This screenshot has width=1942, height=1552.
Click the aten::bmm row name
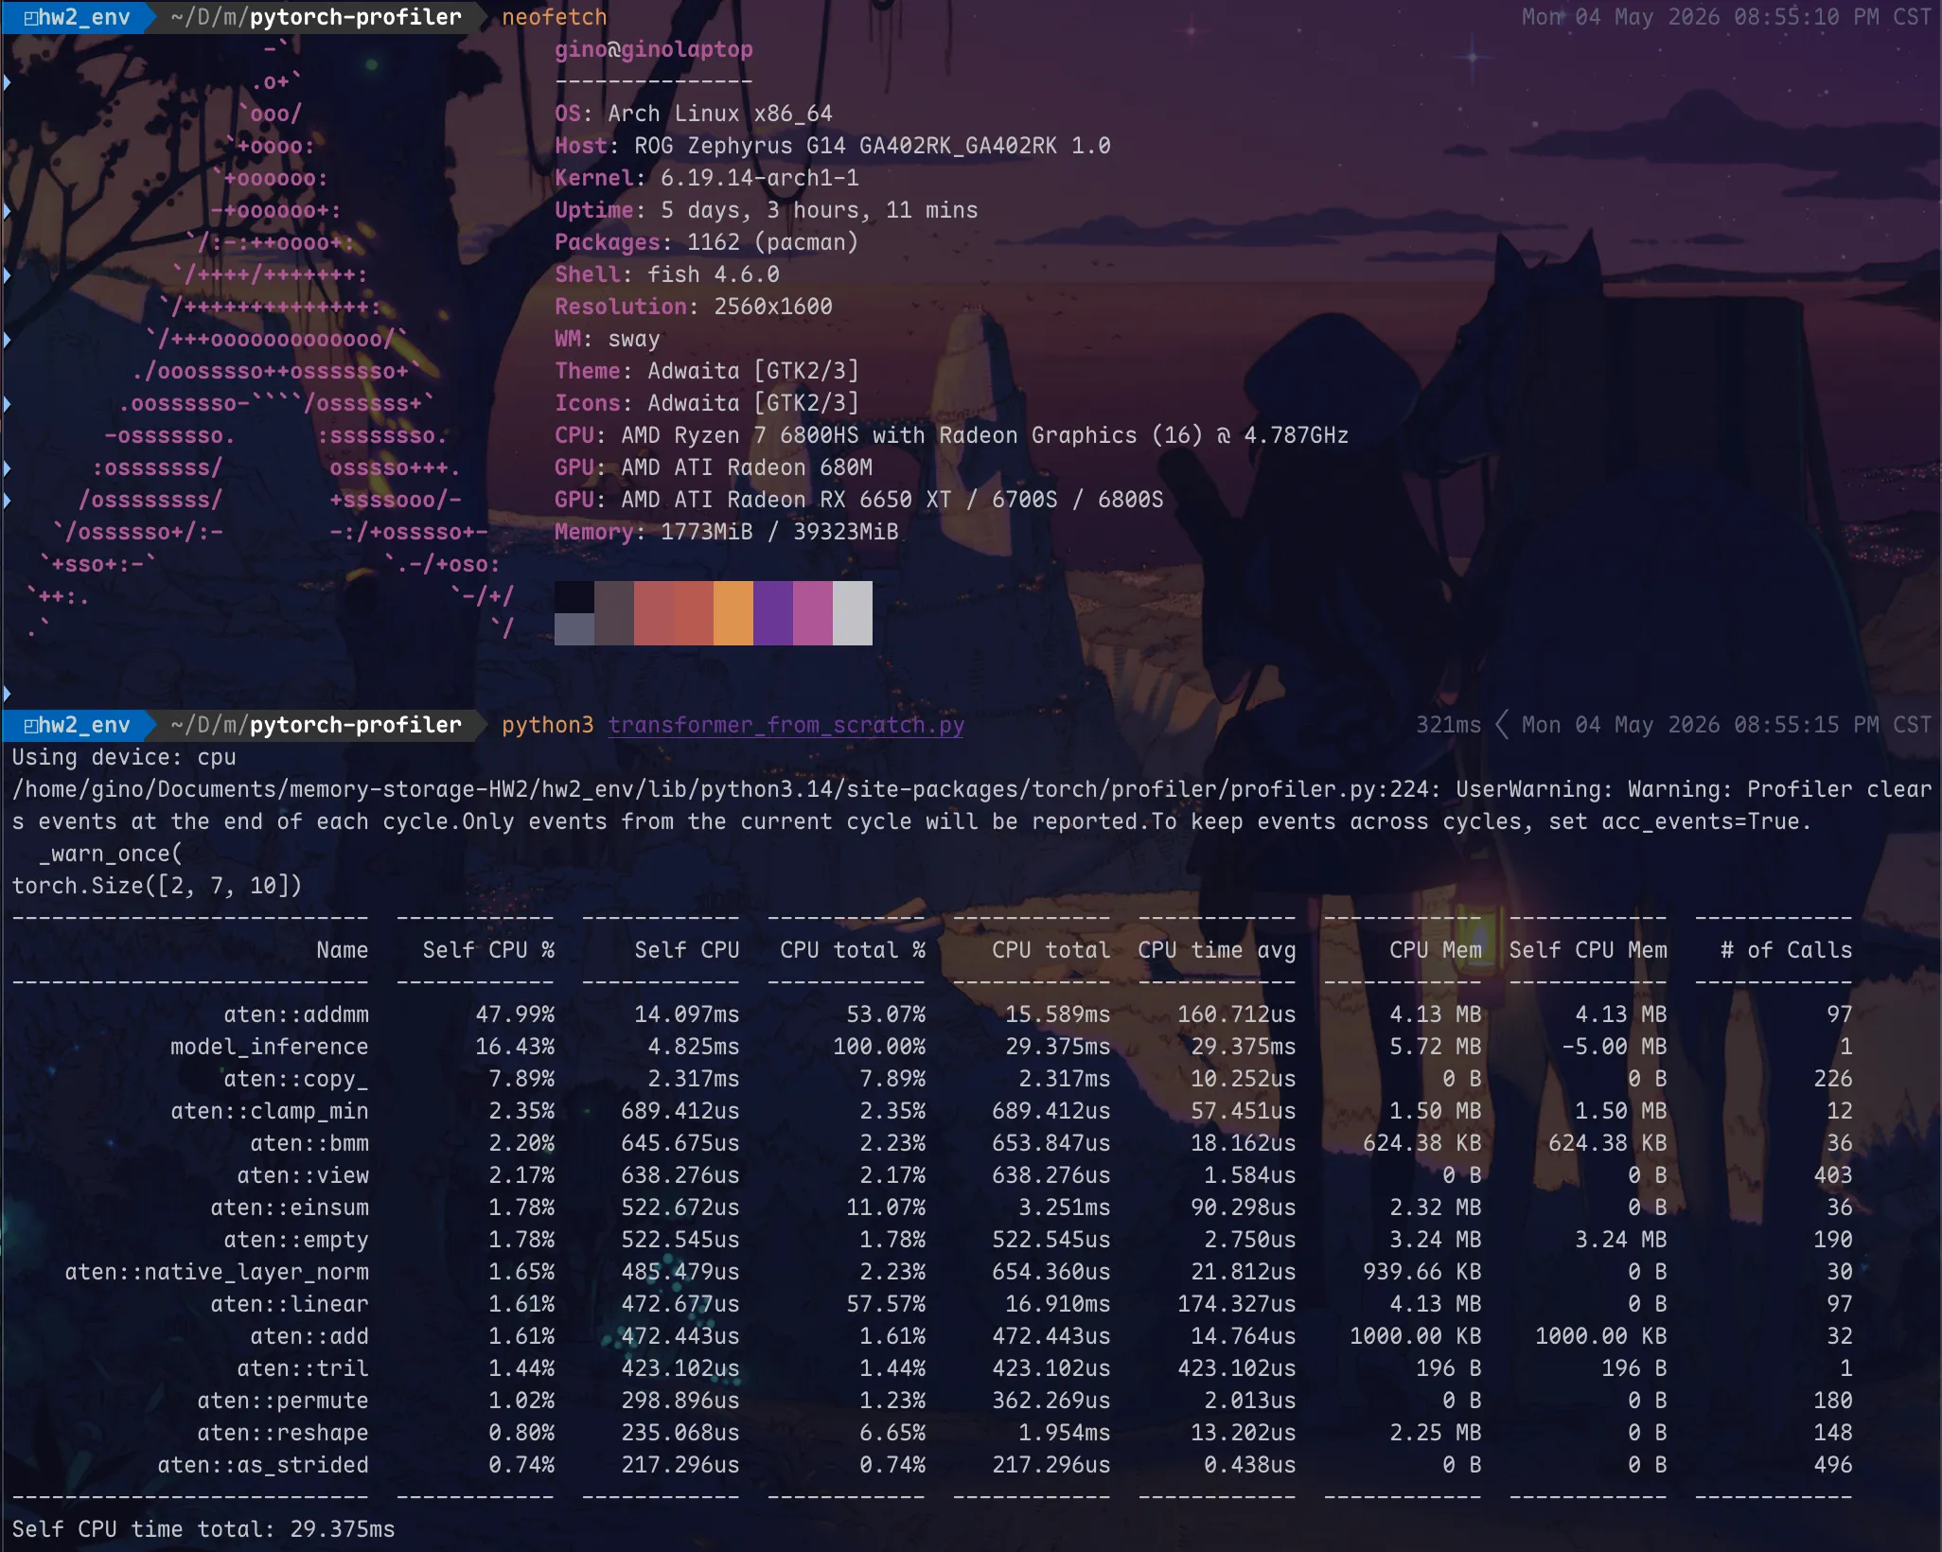pyautogui.click(x=309, y=1143)
